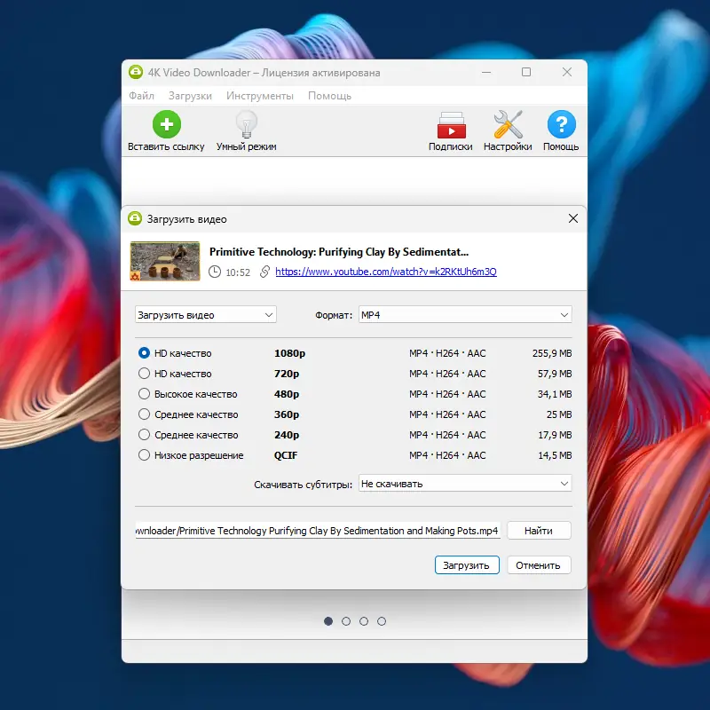
Task: Click the 57,9 MB size value
Action: point(555,374)
